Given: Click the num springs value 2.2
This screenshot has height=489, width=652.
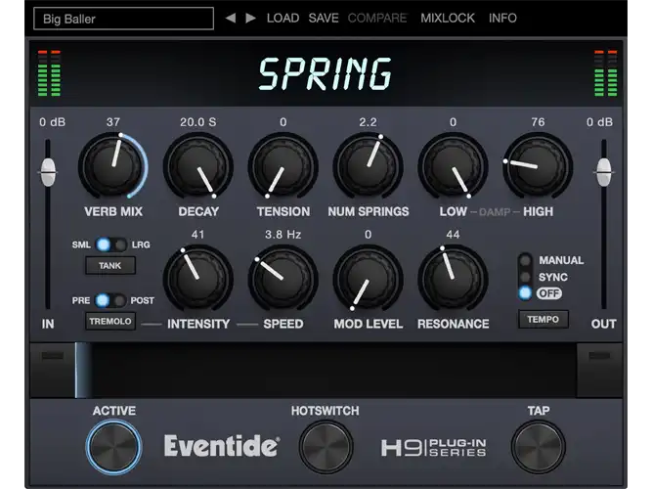Looking at the screenshot, I should (x=368, y=122).
